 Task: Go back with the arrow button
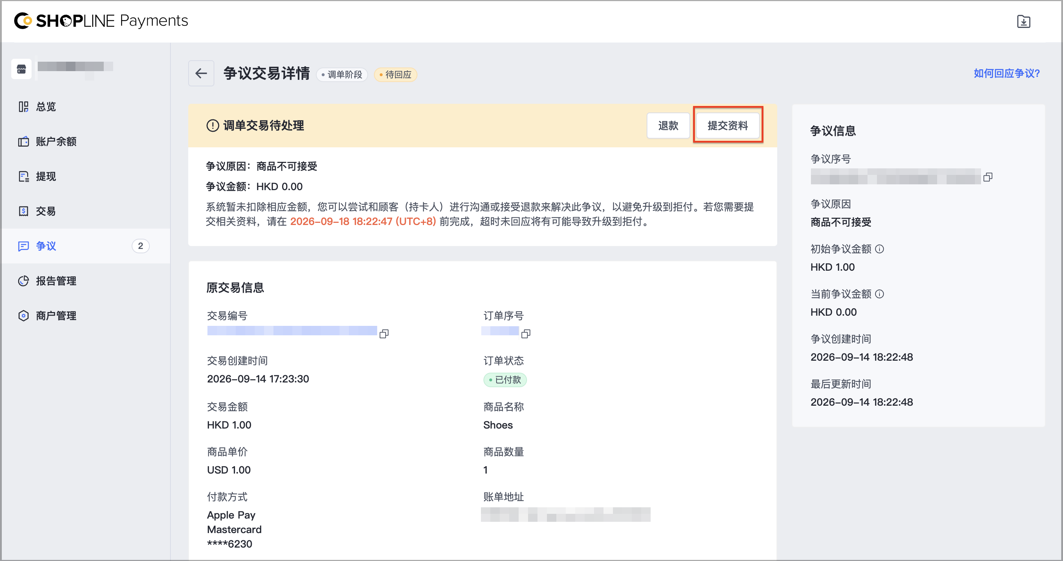pyautogui.click(x=201, y=73)
